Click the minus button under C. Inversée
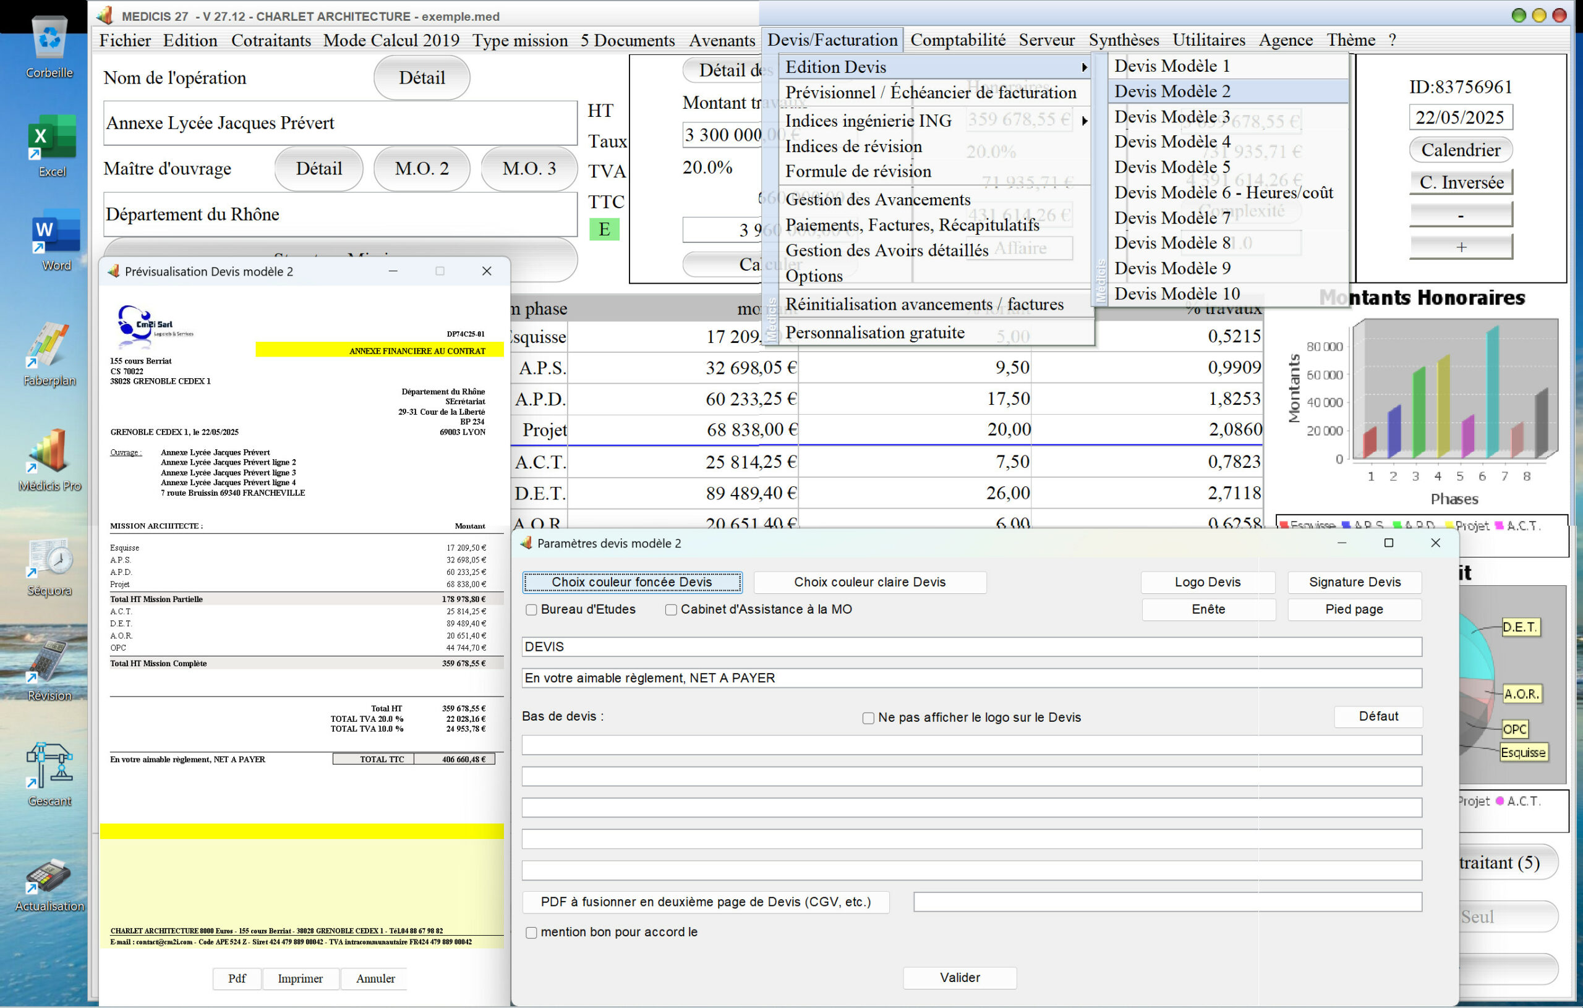 1460,215
